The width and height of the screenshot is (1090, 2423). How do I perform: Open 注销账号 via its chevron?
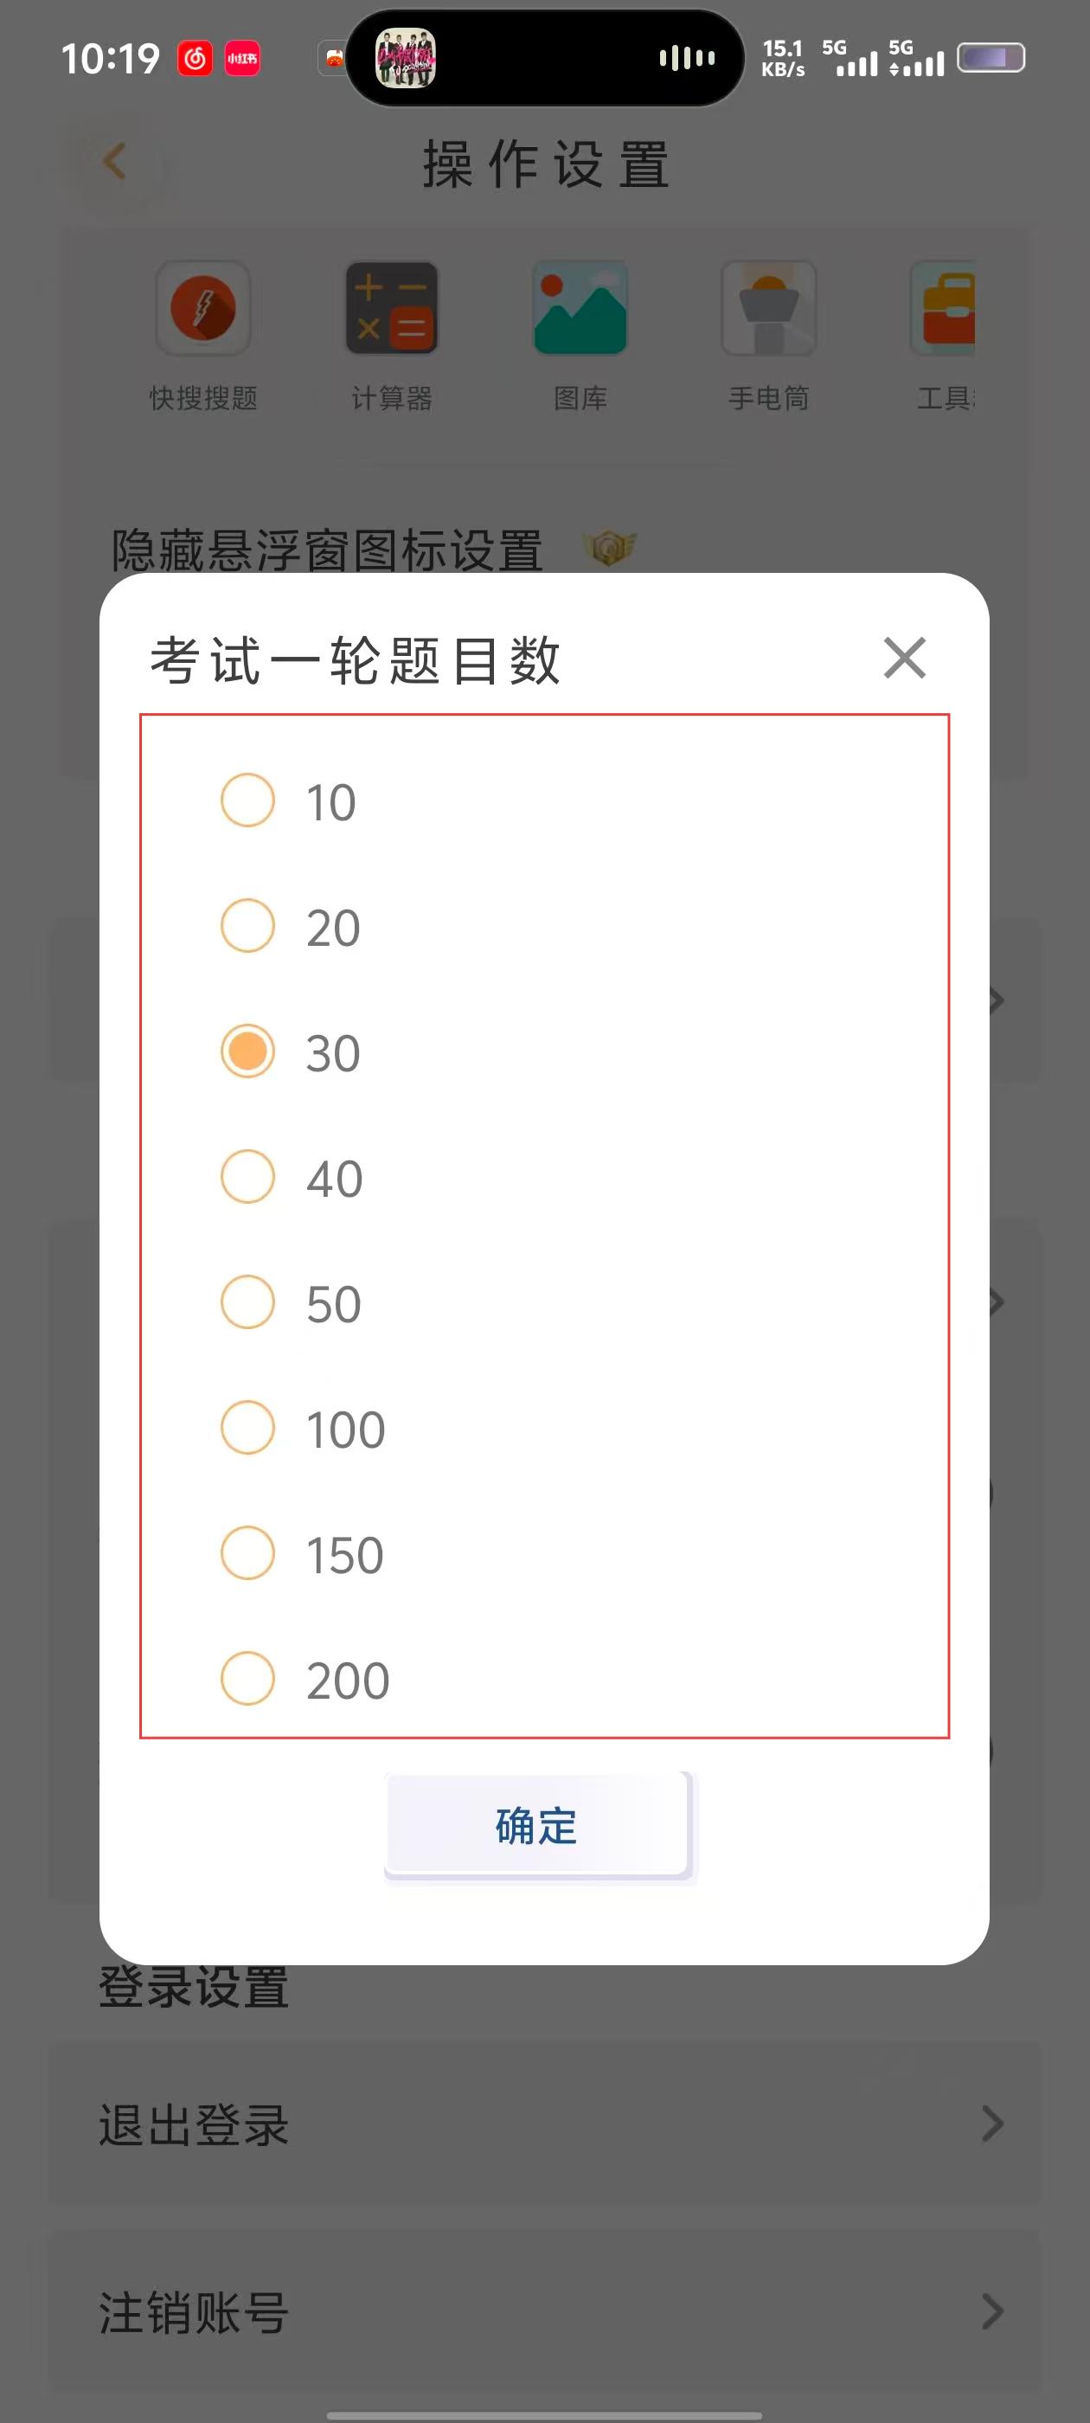tap(992, 2312)
